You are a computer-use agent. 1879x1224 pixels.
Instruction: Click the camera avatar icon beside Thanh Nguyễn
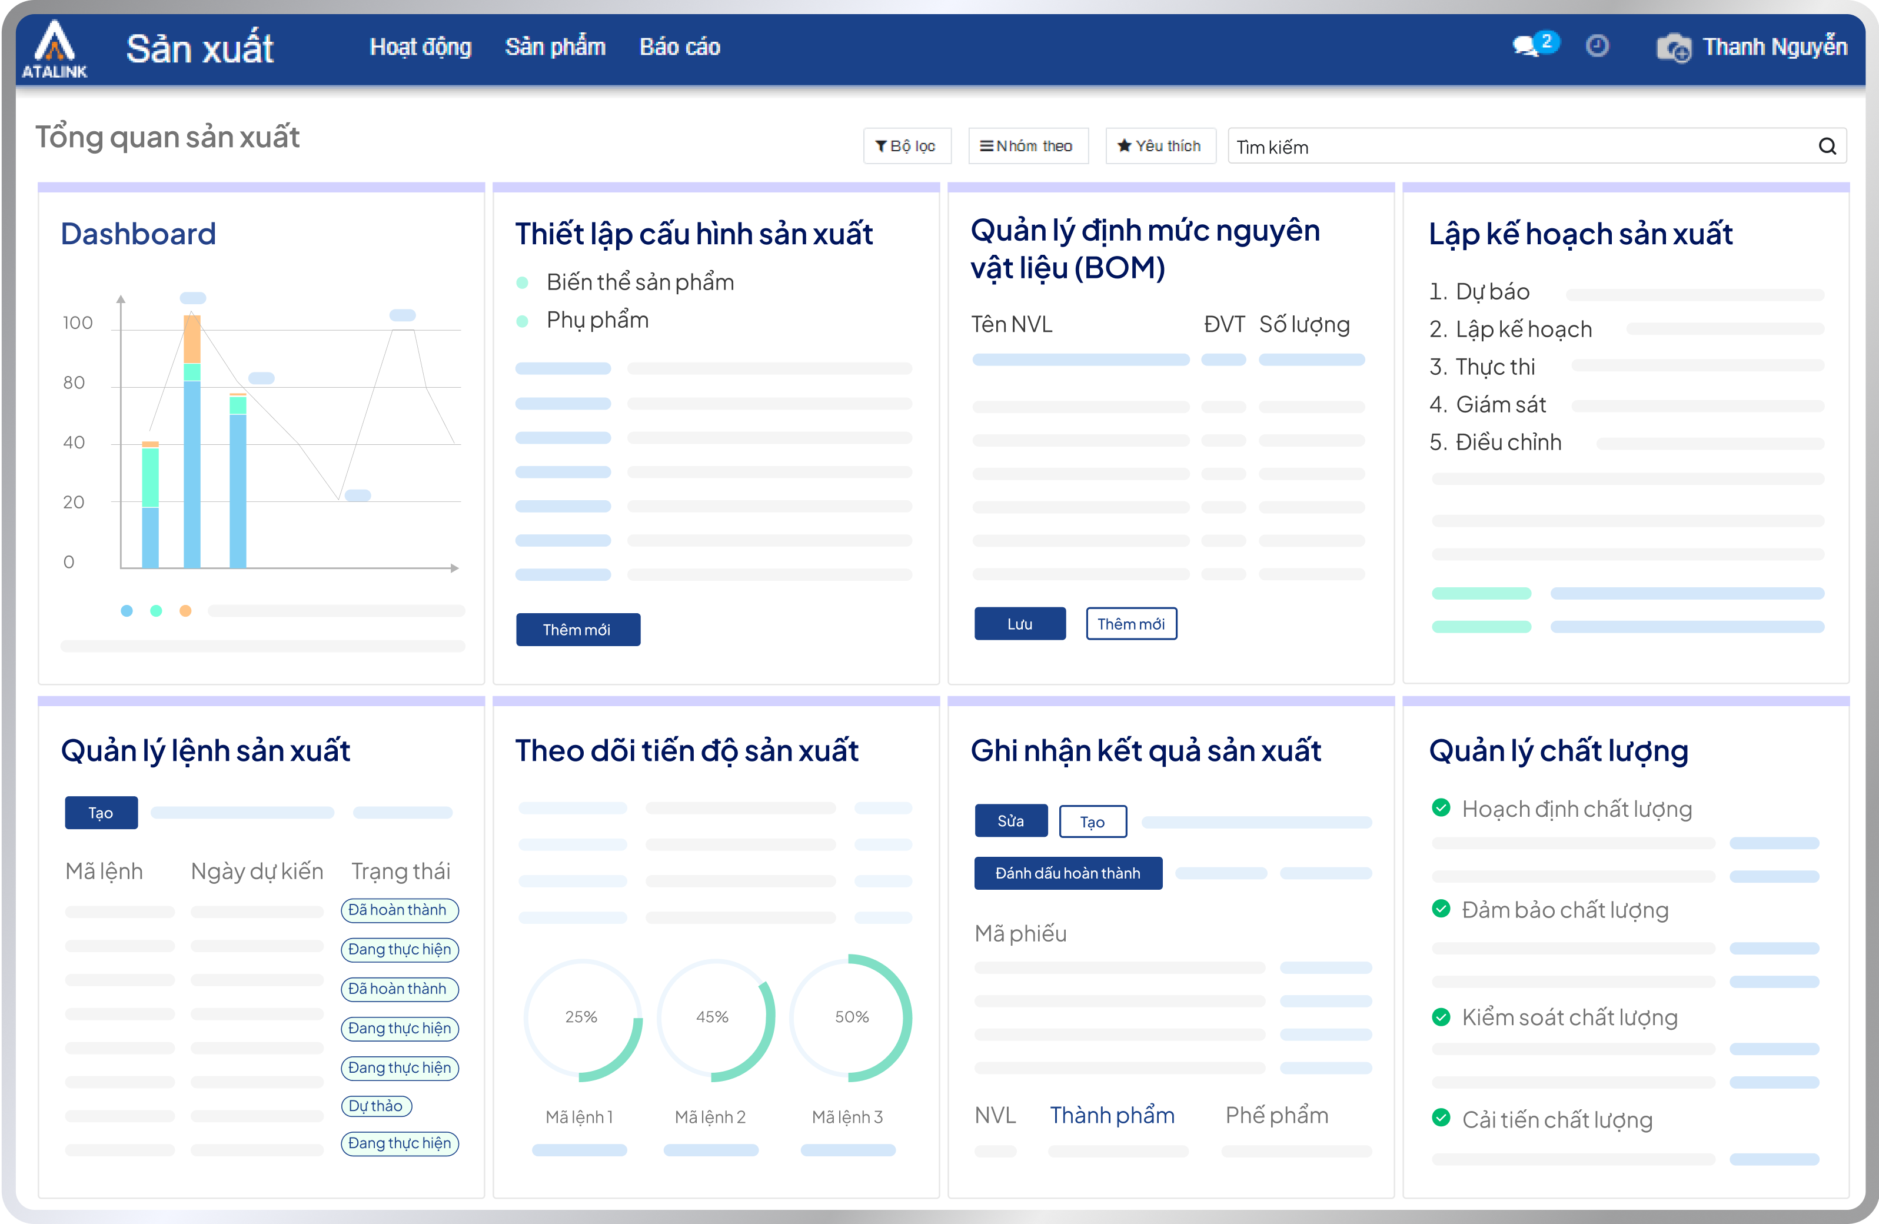pyautogui.click(x=1674, y=48)
